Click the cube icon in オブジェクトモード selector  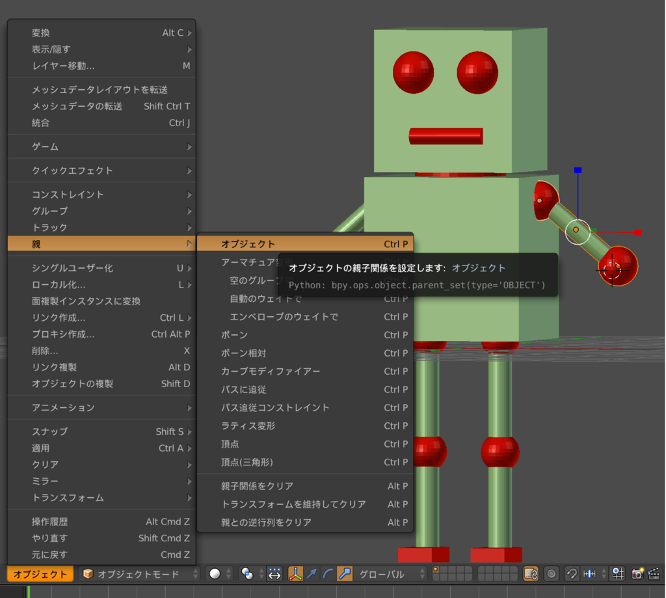pos(88,574)
